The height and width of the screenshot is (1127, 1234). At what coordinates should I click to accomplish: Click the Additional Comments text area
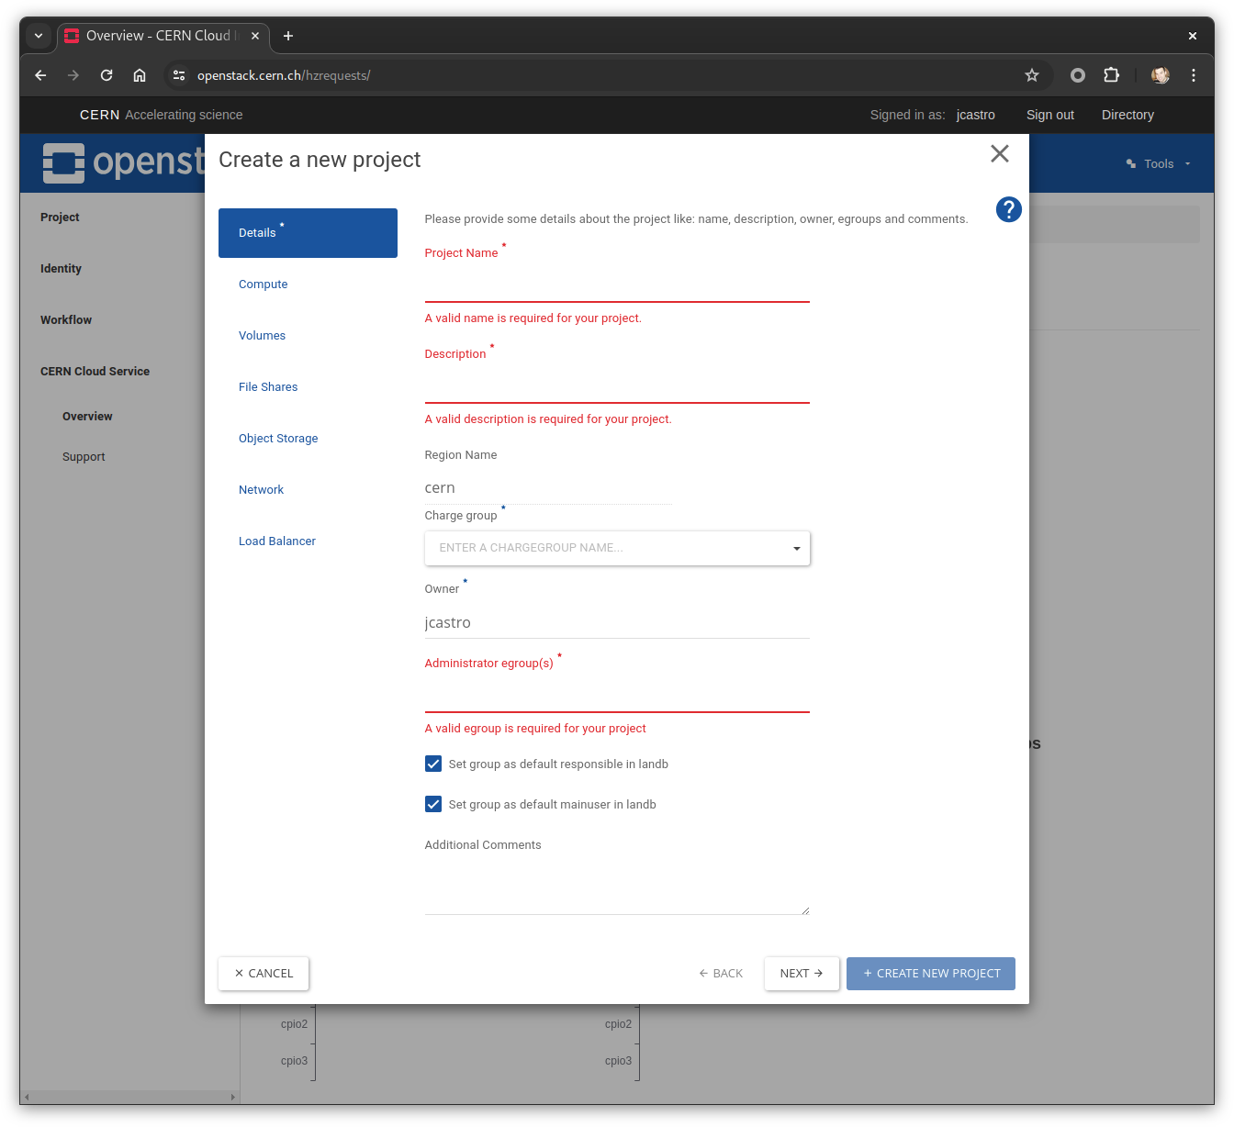[x=617, y=887]
